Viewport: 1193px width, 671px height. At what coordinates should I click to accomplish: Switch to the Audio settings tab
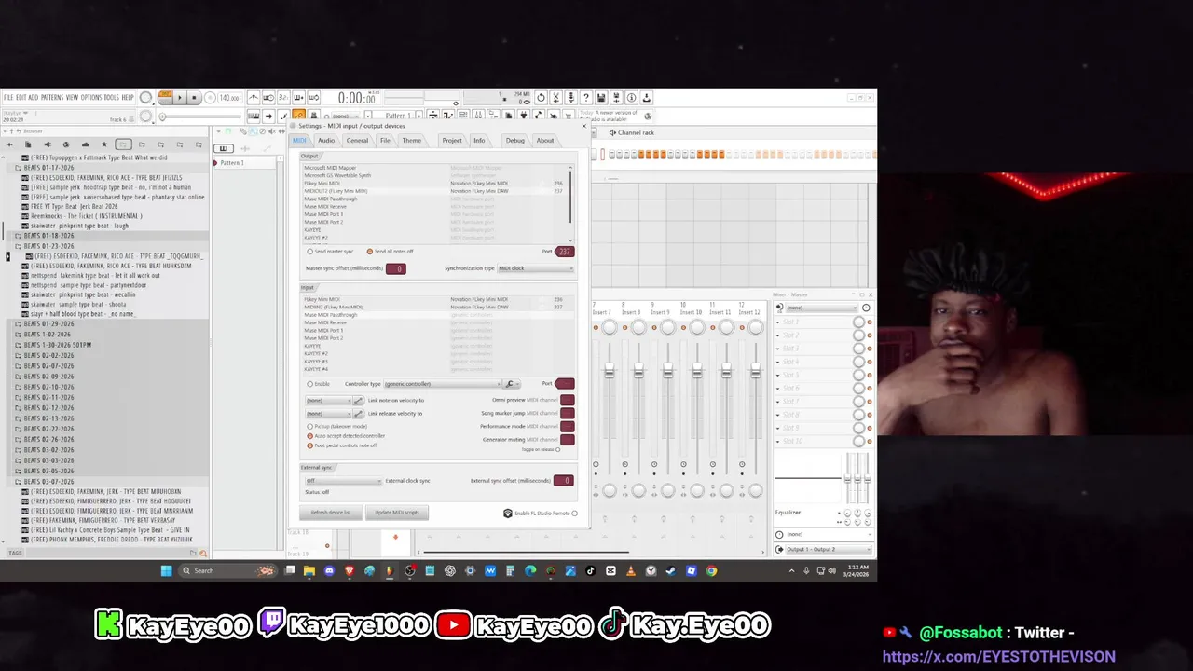coord(326,141)
